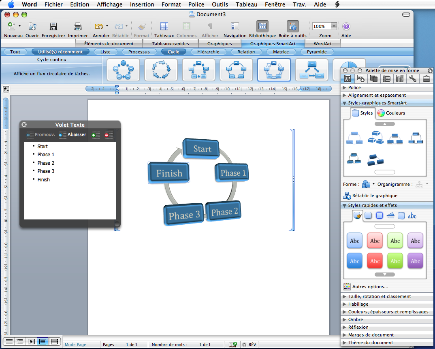The width and height of the screenshot is (435, 349).
Task: Select the Cycle category filter
Action: [x=173, y=52]
